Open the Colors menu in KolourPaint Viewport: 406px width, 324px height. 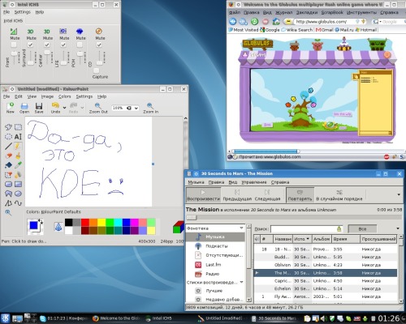click(x=64, y=96)
